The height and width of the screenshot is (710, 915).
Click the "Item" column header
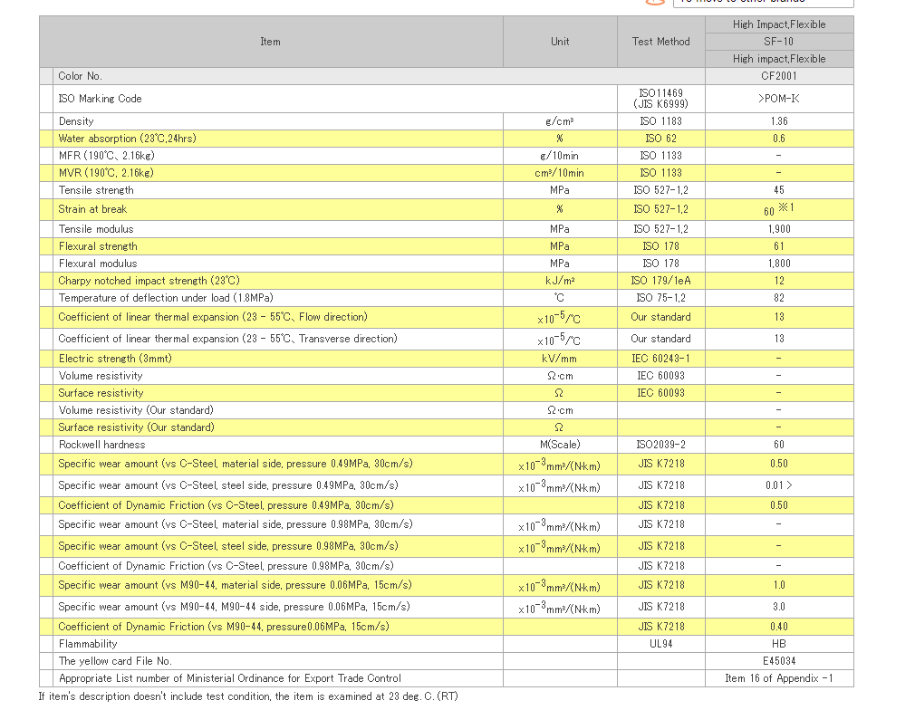tap(270, 42)
